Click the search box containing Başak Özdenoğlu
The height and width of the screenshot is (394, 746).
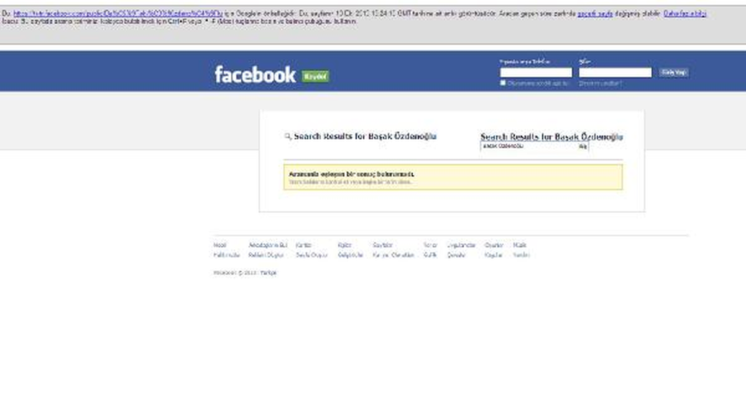[529, 146]
